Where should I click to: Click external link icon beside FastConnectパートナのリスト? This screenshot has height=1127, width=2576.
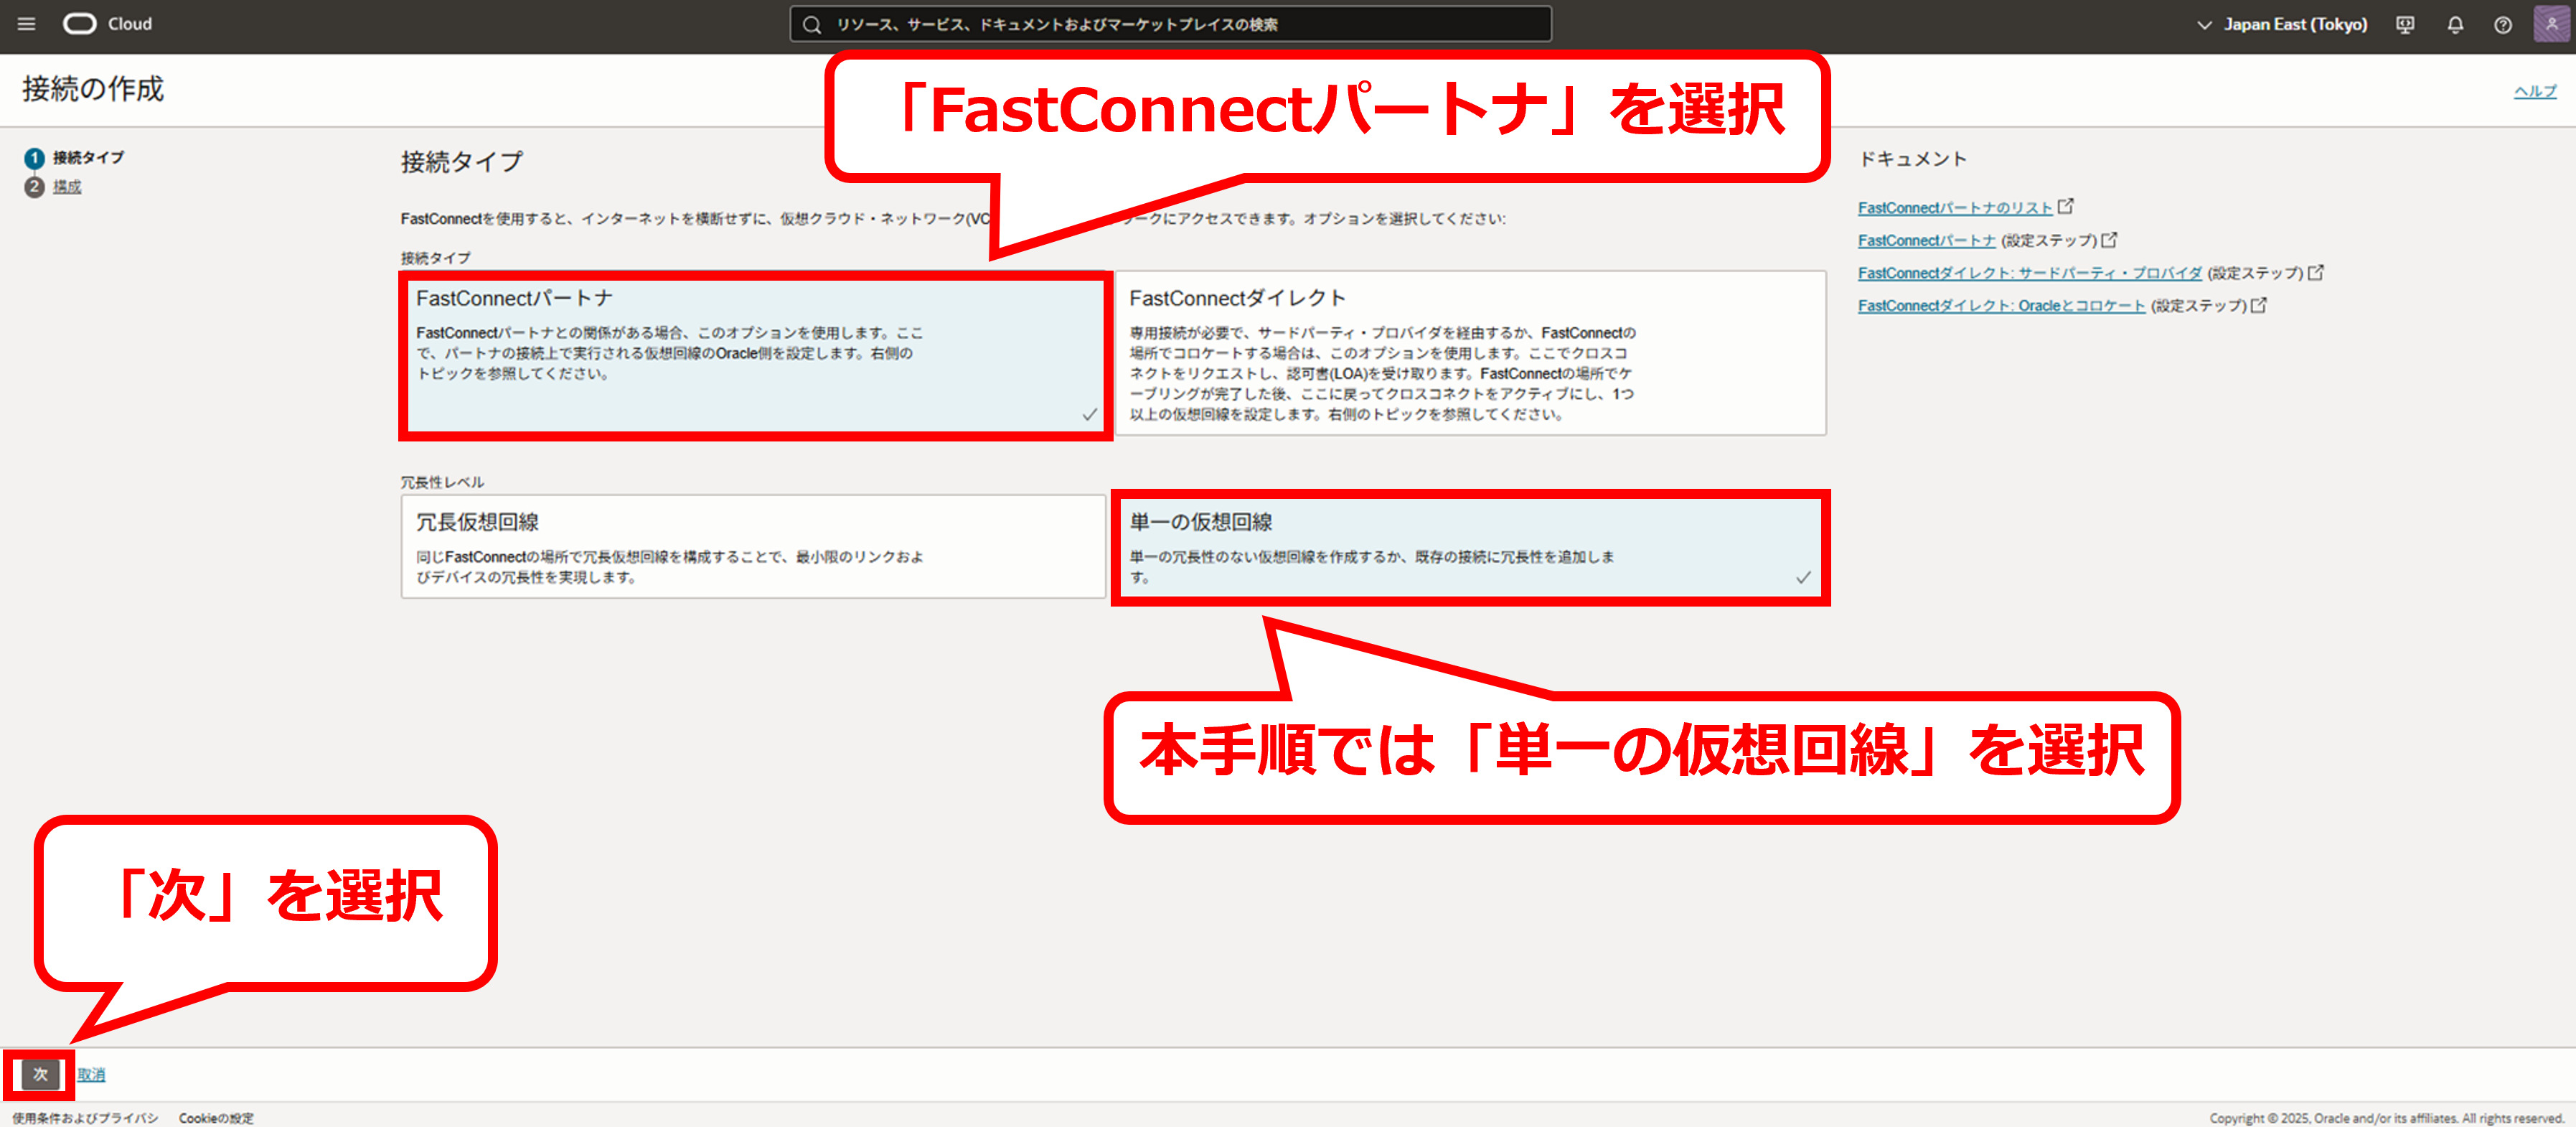pos(2066,207)
